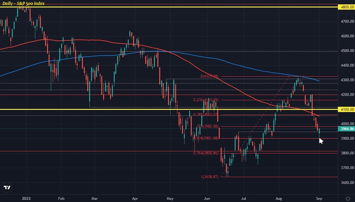
Task: Select the 3966.86 current price label
Action: [x=347, y=129]
